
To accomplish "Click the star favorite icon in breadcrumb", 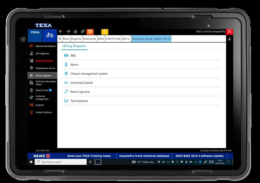I will click(x=60, y=38).
